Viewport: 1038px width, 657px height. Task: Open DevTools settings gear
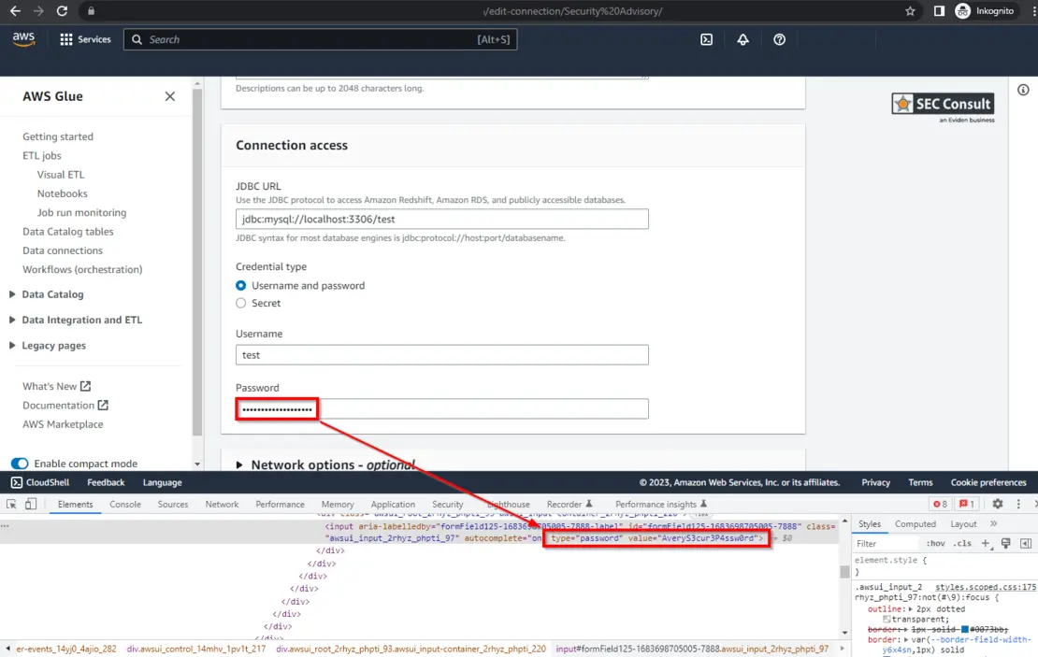[998, 504]
